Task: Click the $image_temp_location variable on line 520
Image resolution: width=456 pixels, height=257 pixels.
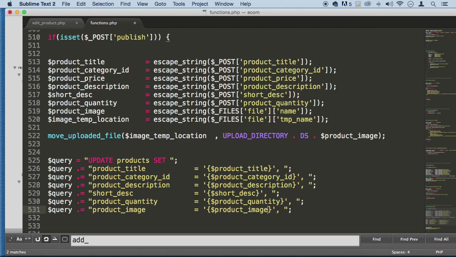Action: pos(88,119)
